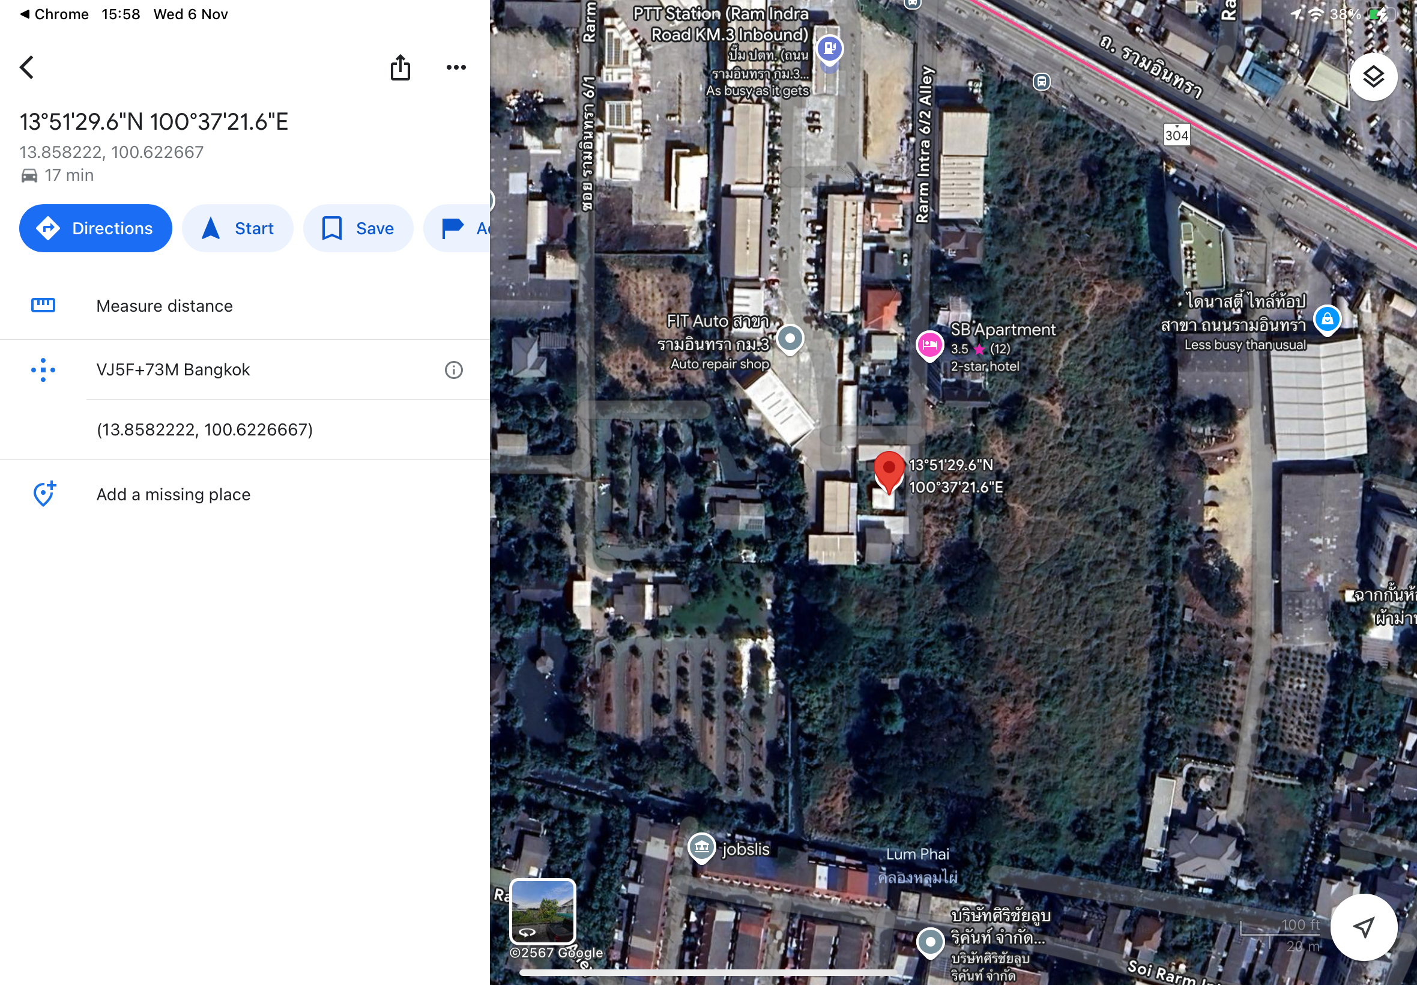Tap the bus stop icon near route 304
This screenshot has width=1417, height=985.
[1041, 82]
